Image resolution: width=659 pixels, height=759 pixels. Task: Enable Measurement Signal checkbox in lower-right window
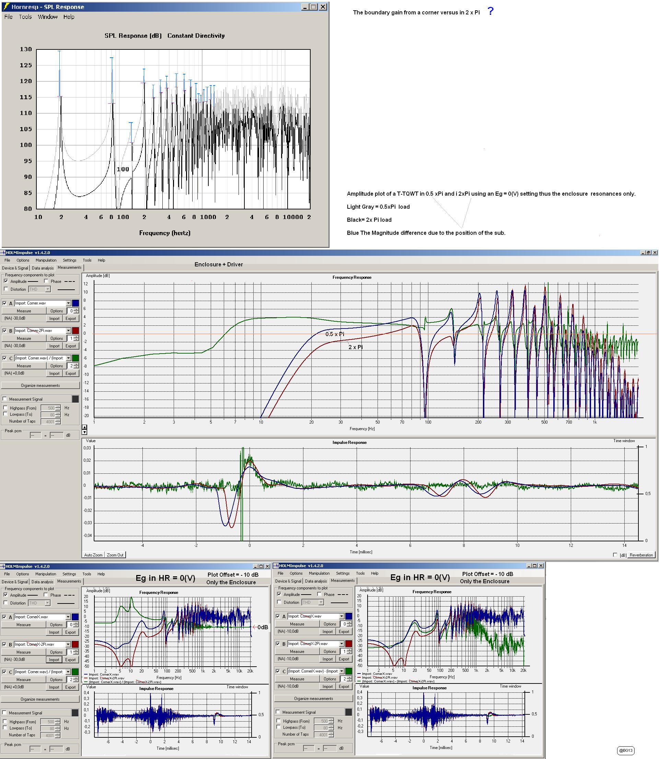coord(278,712)
